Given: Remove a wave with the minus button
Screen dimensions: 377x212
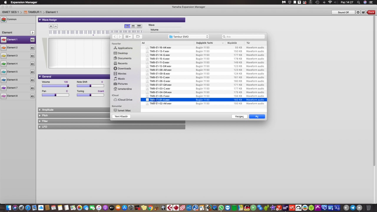Looking at the screenshot, I should (55, 26).
